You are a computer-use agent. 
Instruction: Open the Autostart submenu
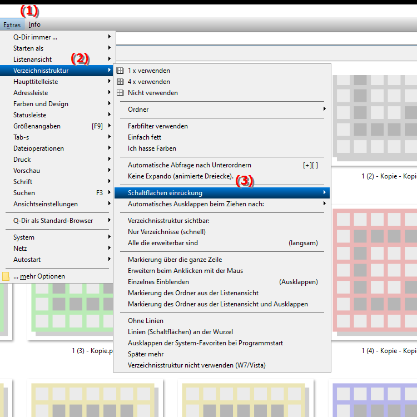57,260
